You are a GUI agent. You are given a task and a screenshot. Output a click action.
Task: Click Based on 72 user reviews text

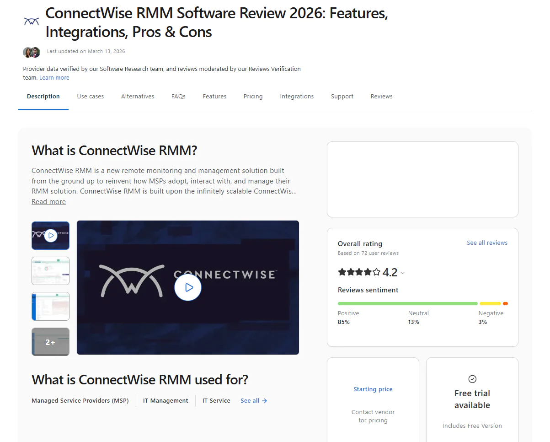368,253
